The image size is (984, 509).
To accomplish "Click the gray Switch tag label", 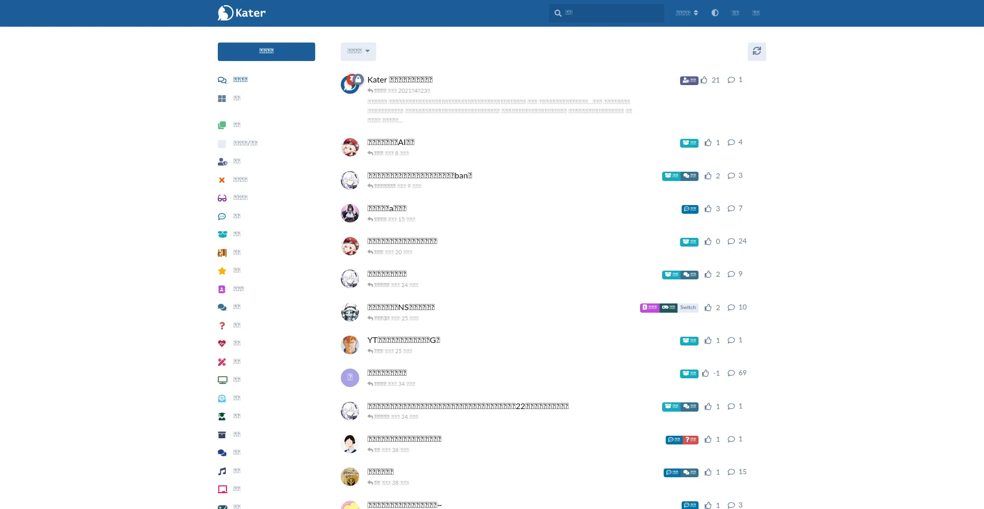I will pos(688,308).
